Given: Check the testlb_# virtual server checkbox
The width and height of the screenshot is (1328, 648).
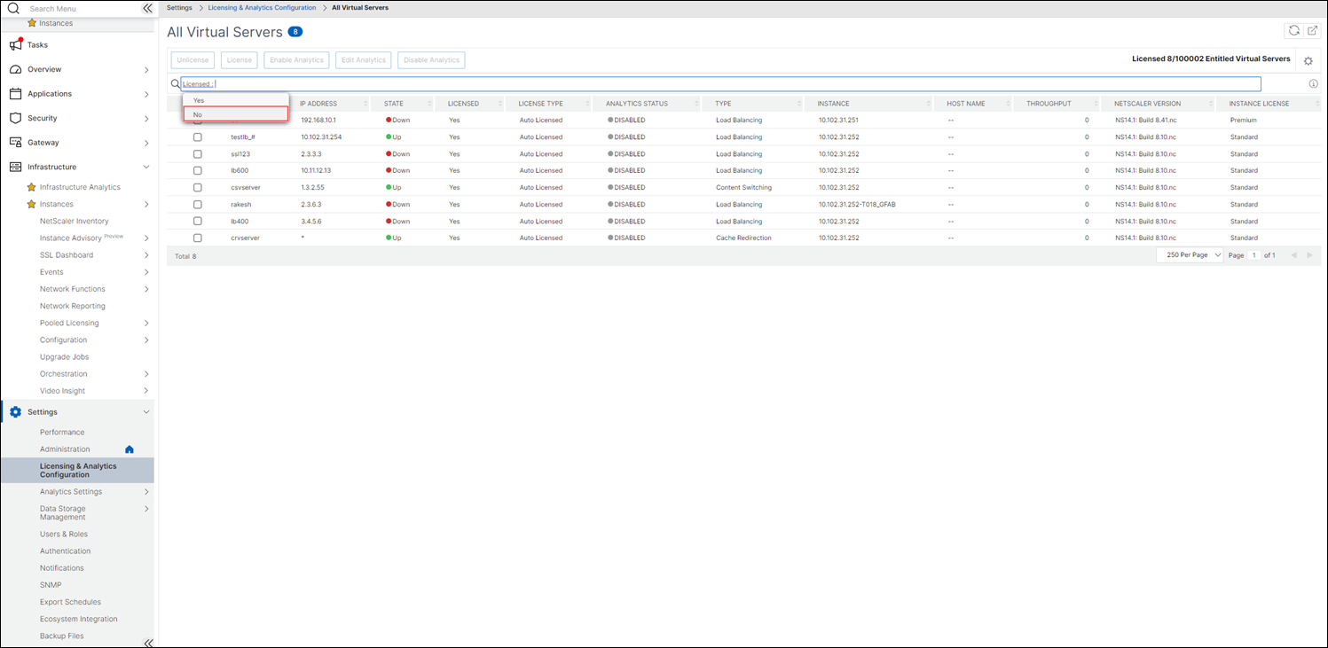Looking at the screenshot, I should click(197, 137).
